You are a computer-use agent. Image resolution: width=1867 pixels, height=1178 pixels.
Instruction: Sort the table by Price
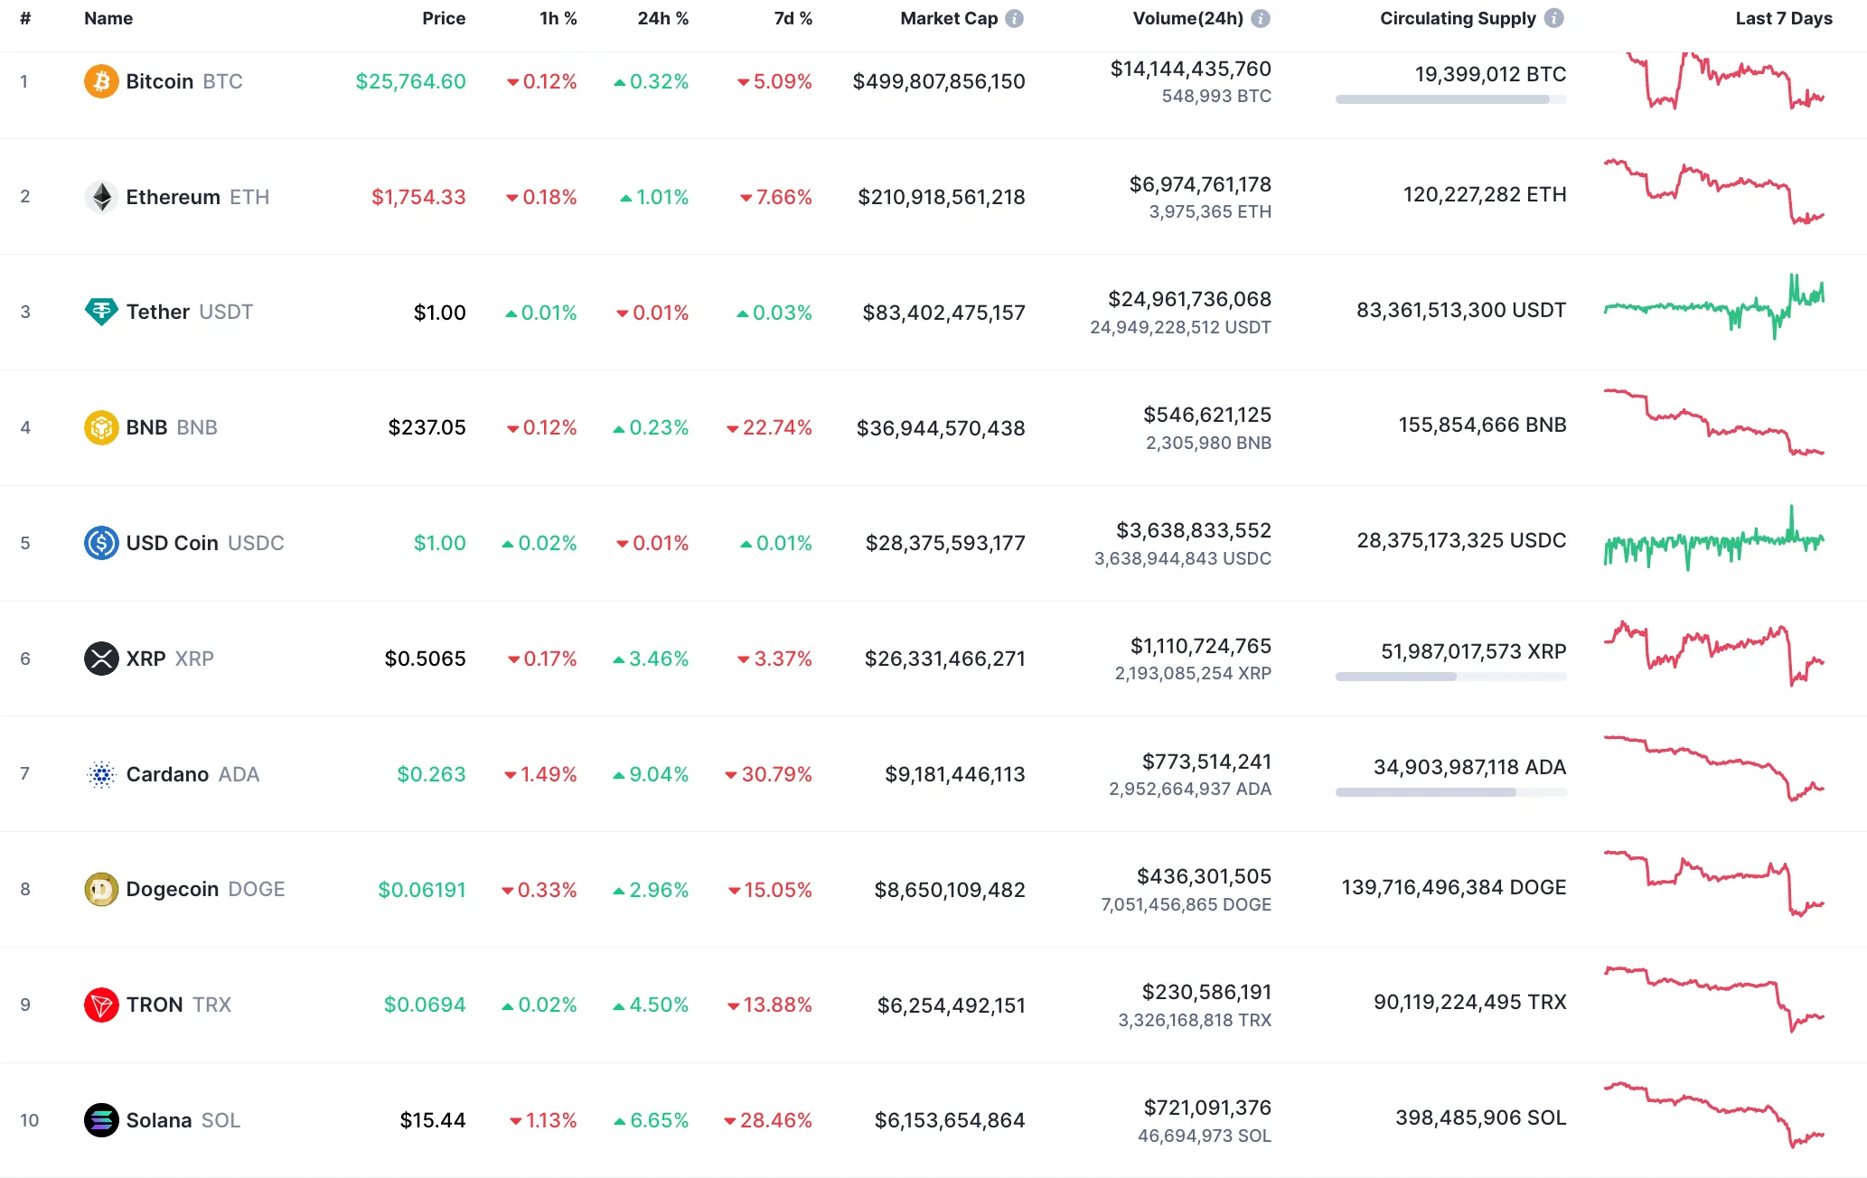(444, 17)
